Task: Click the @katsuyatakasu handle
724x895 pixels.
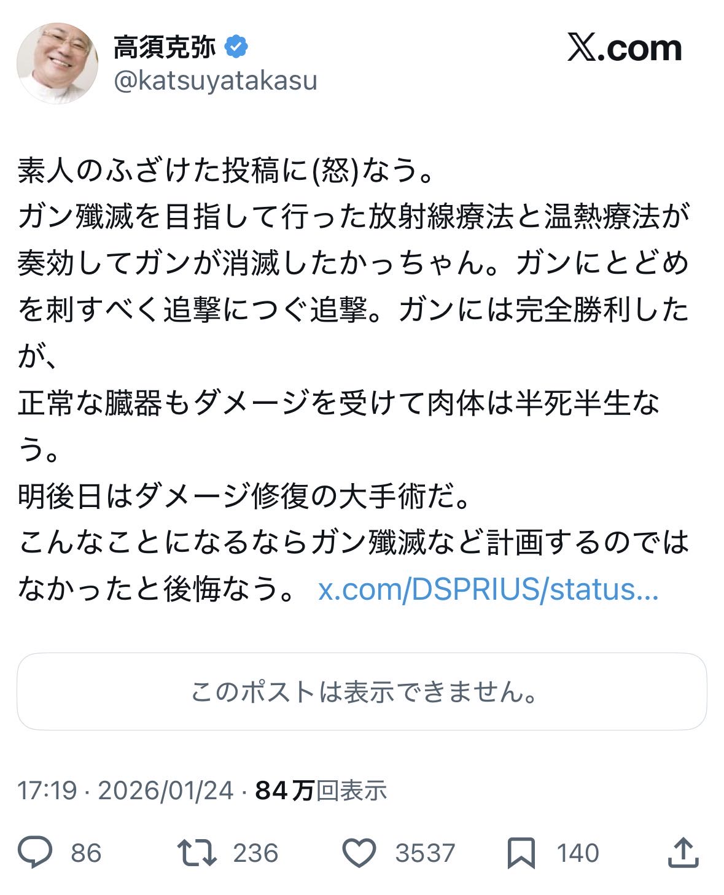Action: [215, 80]
